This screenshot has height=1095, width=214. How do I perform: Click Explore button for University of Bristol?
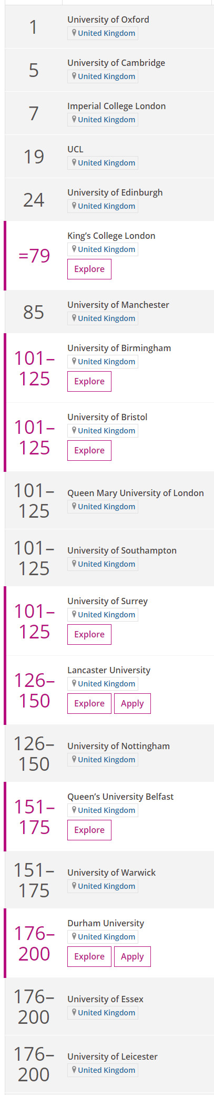pyautogui.click(x=89, y=450)
